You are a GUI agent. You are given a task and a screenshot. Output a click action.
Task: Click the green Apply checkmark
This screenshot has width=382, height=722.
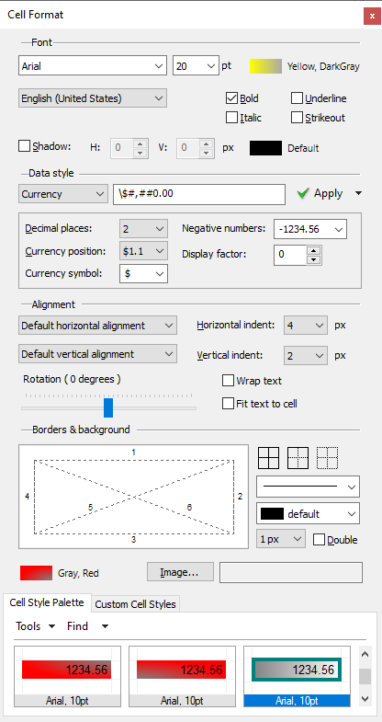coord(302,194)
